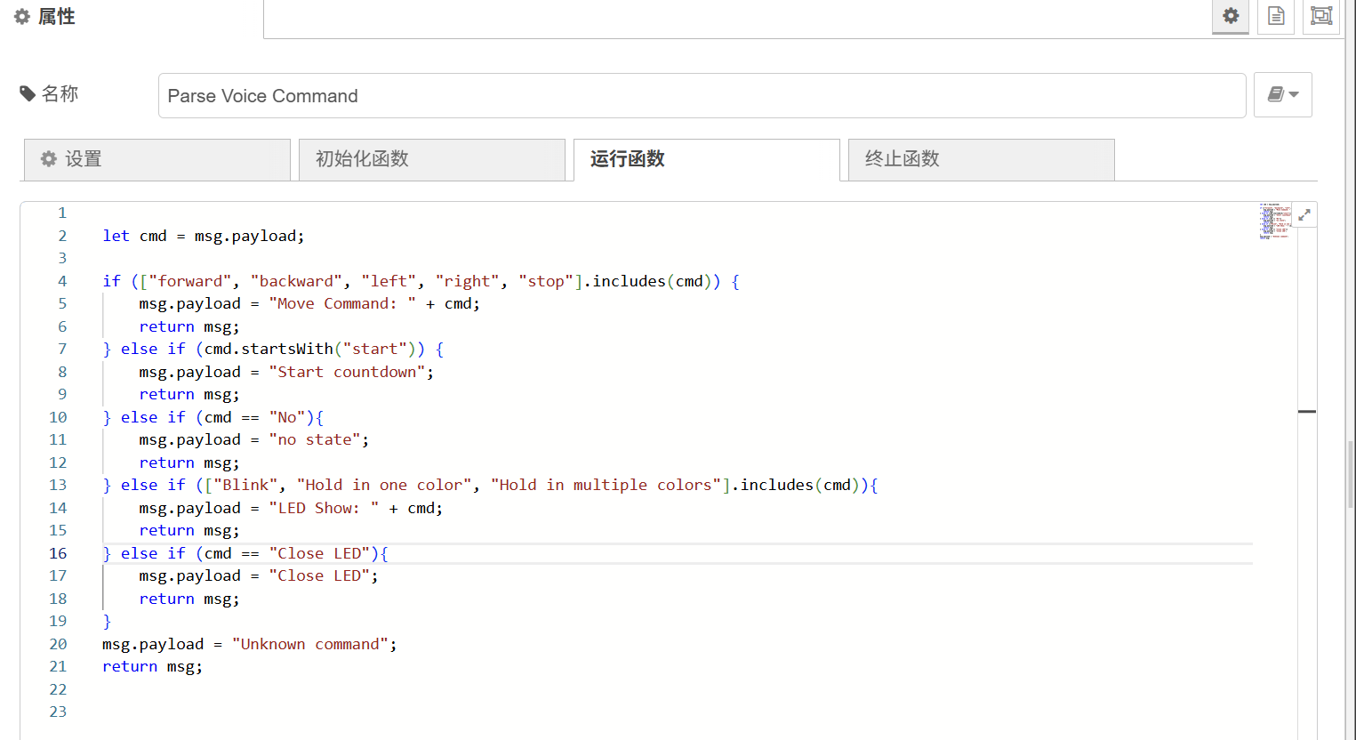The image size is (1356, 740).
Task: Open the node appearance settings icon
Action: click(x=1320, y=16)
